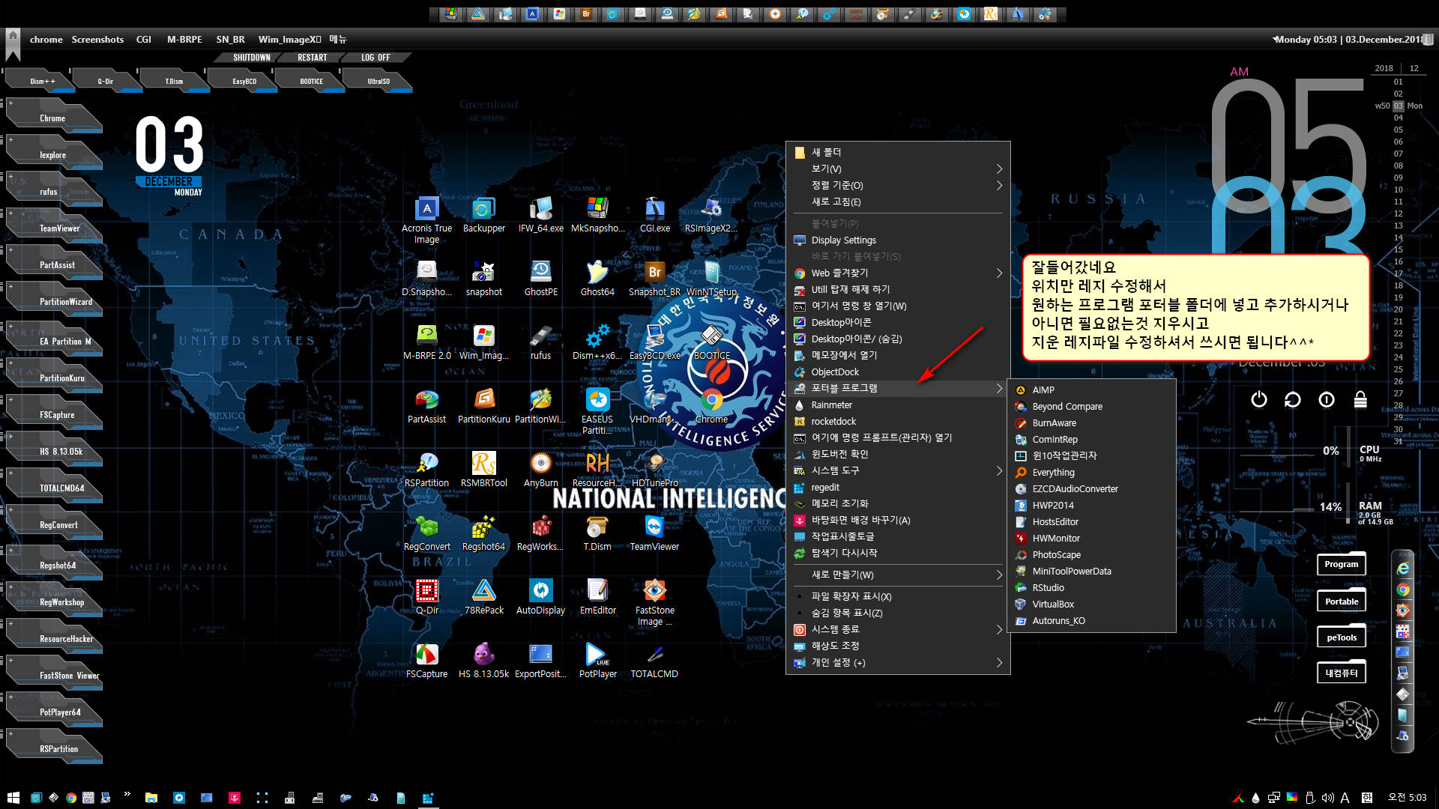Image resolution: width=1439 pixels, height=809 pixels.
Task: Select Rainmeter in context menu
Action: pyautogui.click(x=898, y=404)
